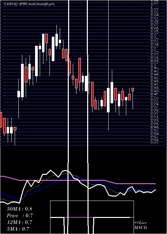Select the 50MA : 0.8 label
This screenshot has height=234, width=167.
(19, 209)
